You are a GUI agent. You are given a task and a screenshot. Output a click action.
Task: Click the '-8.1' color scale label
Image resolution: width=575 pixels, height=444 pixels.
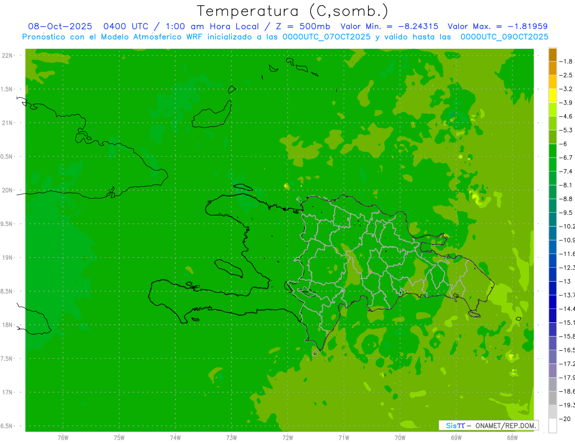coord(566,185)
